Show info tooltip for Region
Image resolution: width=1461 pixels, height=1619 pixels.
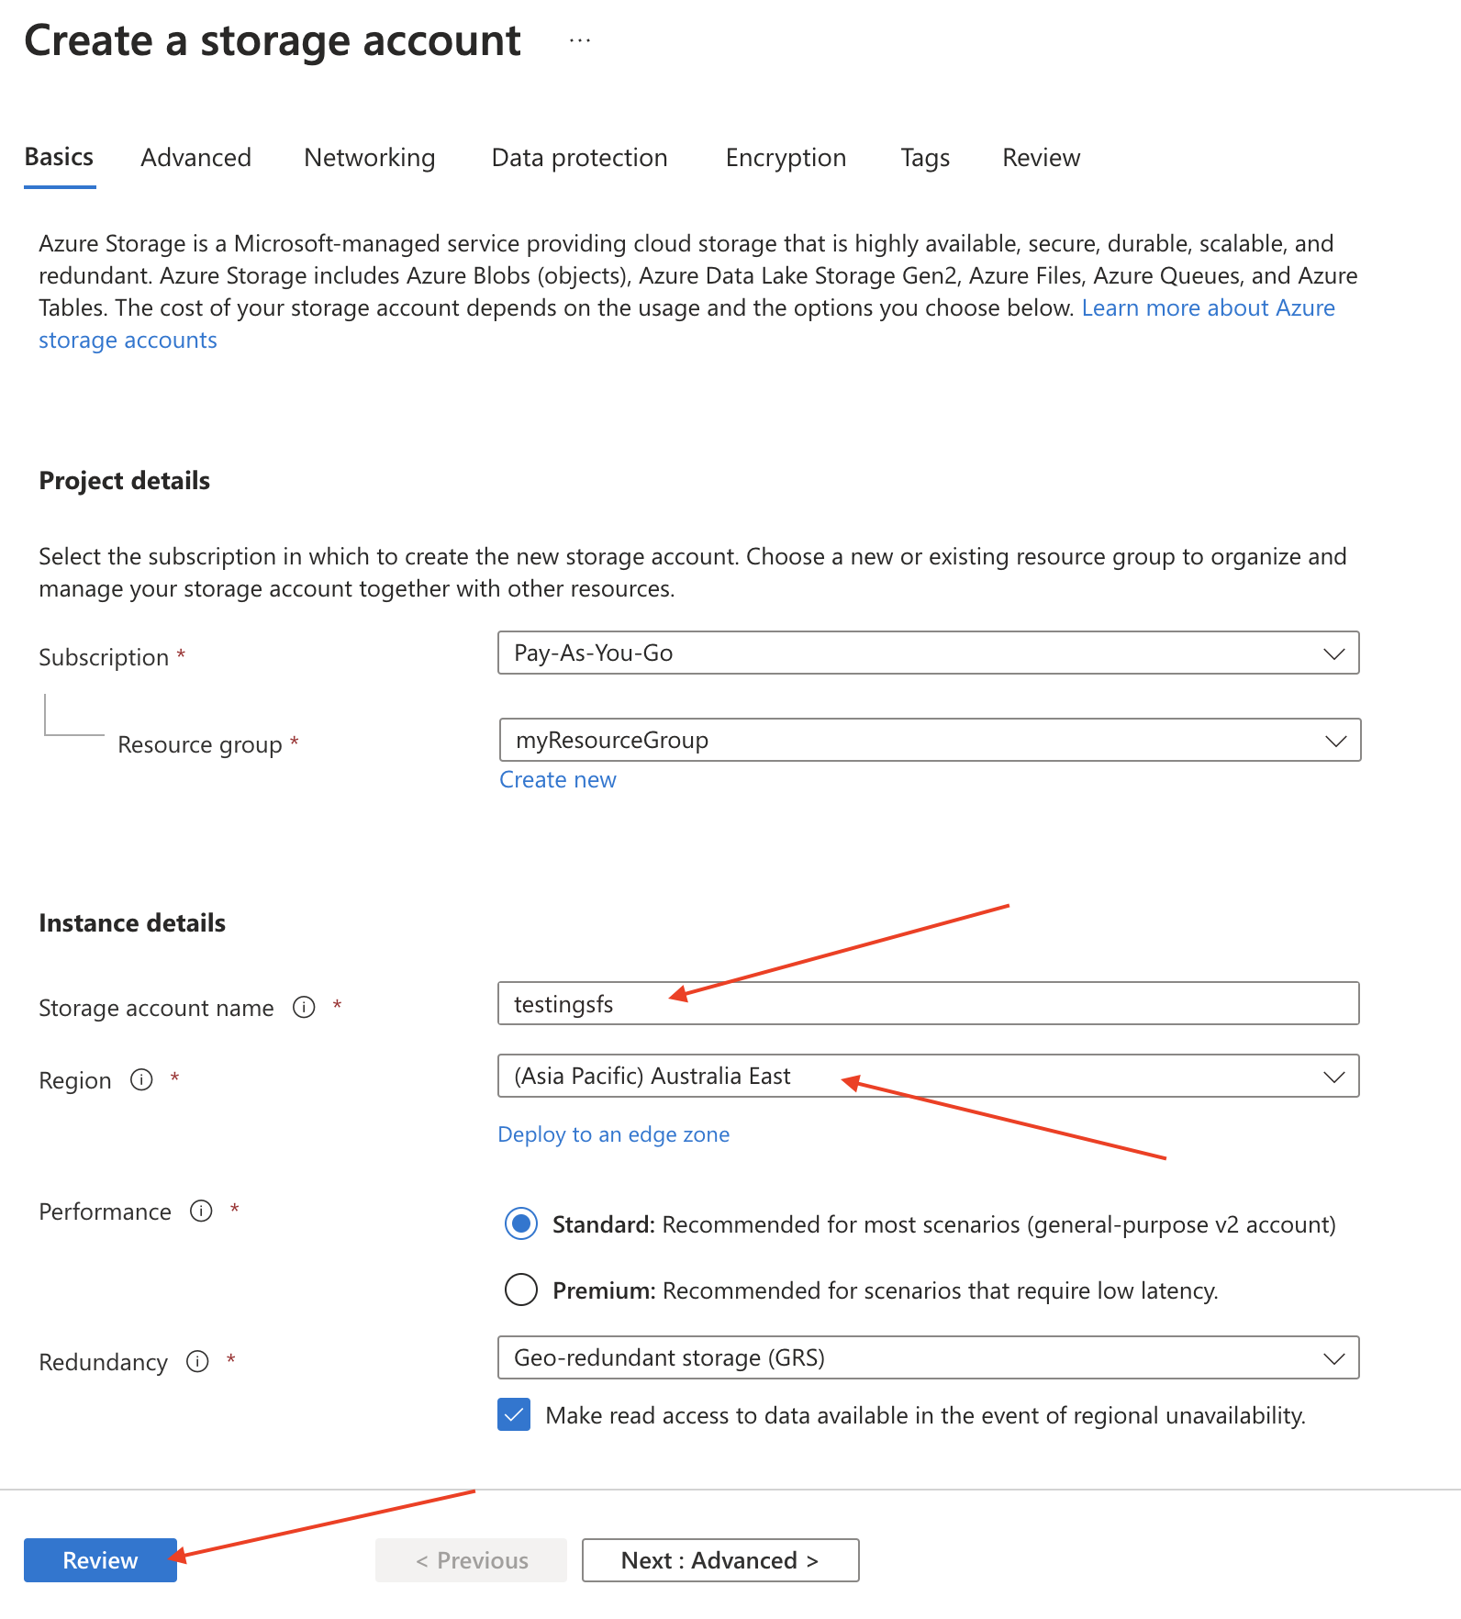[141, 1079]
